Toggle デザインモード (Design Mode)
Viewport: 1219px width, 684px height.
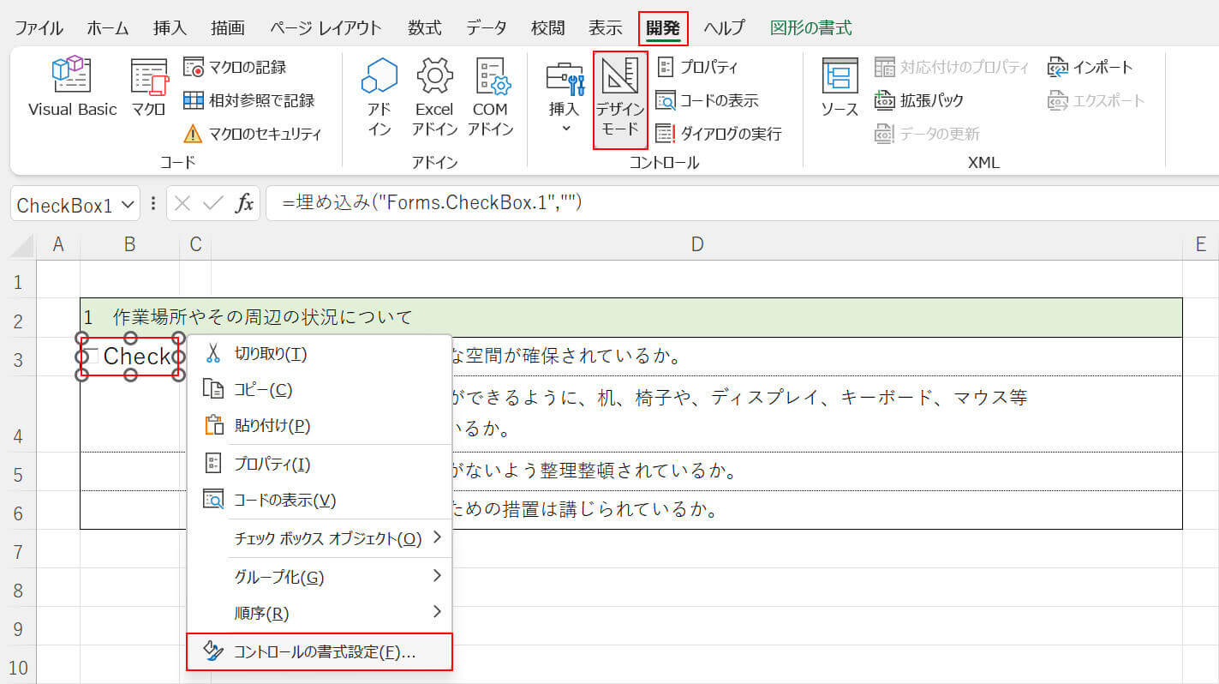point(620,97)
